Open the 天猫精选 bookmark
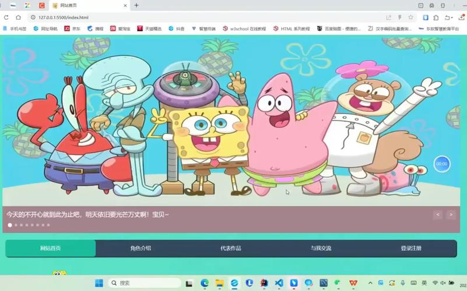 click(x=149, y=29)
